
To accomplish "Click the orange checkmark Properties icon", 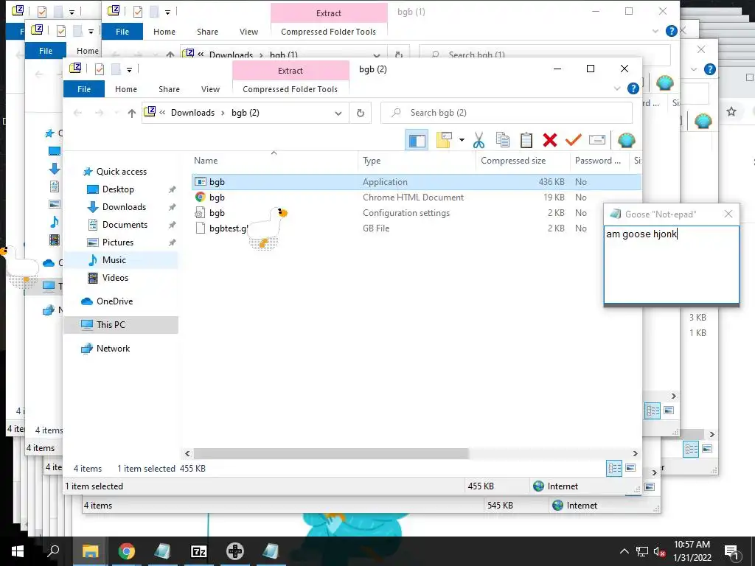I will coord(573,140).
